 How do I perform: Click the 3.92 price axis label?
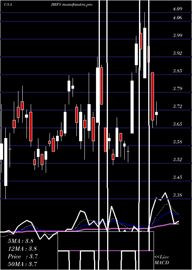pyautogui.click(x=177, y=53)
